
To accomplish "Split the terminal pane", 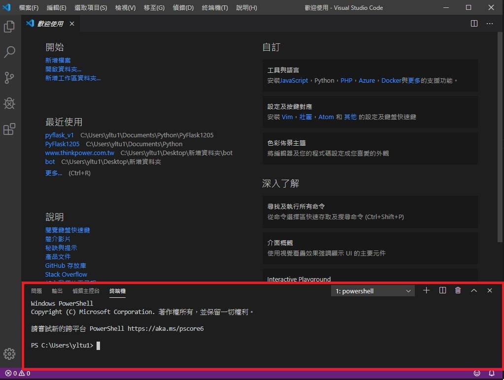I will pos(442,290).
